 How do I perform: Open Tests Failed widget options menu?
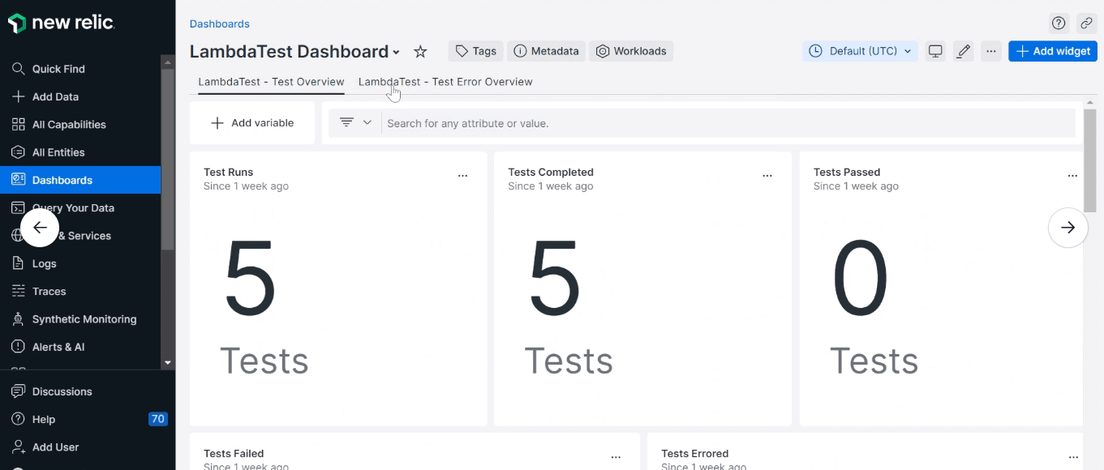(x=616, y=457)
